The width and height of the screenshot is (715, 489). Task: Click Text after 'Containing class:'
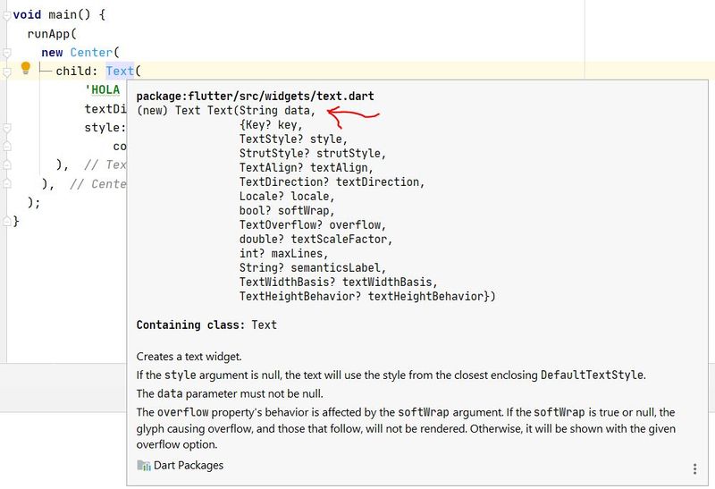[264, 325]
